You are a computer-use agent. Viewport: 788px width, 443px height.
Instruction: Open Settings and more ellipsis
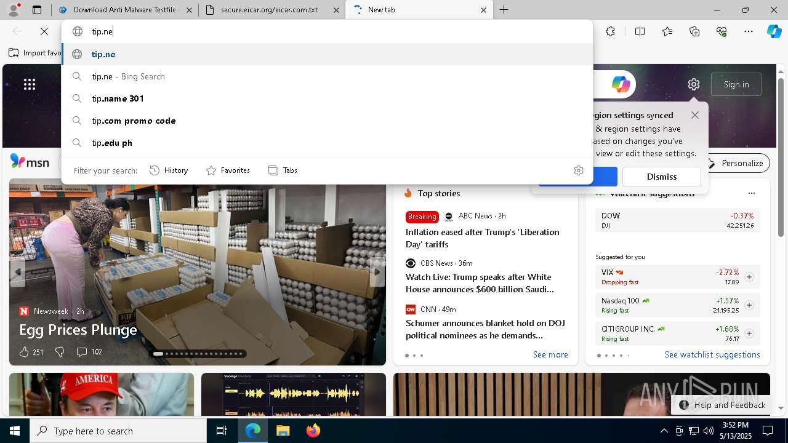[749, 31]
